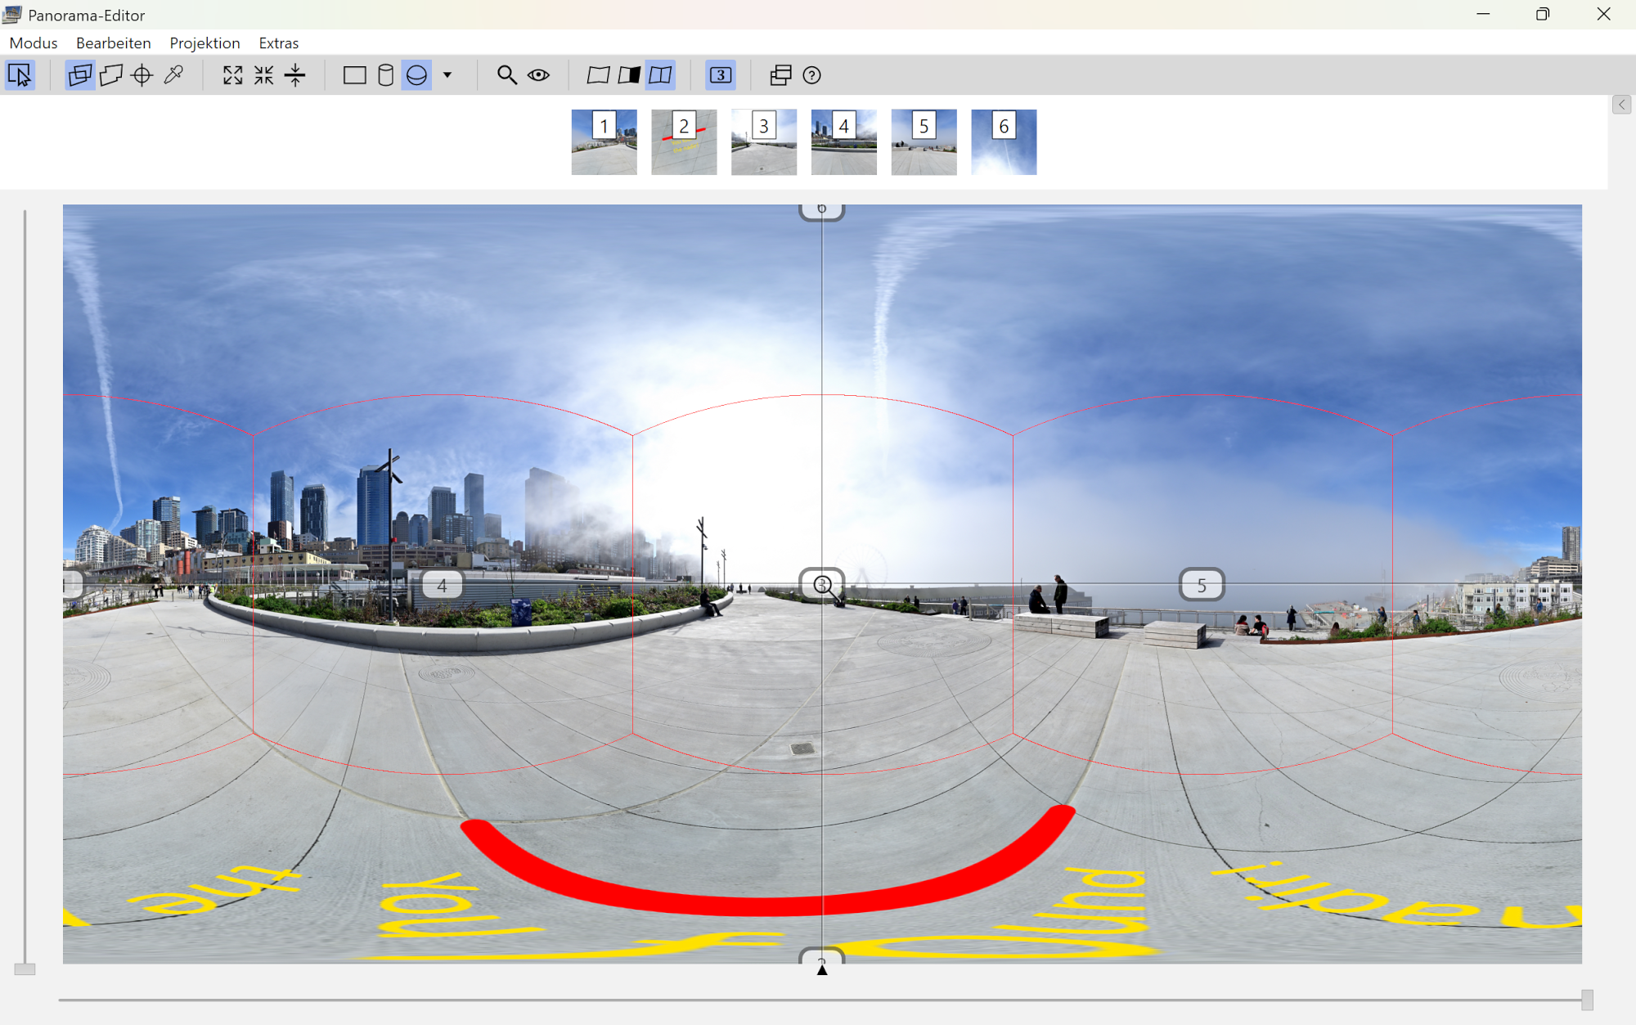
Task: Open the Projektion menu
Action: point(204,43)
